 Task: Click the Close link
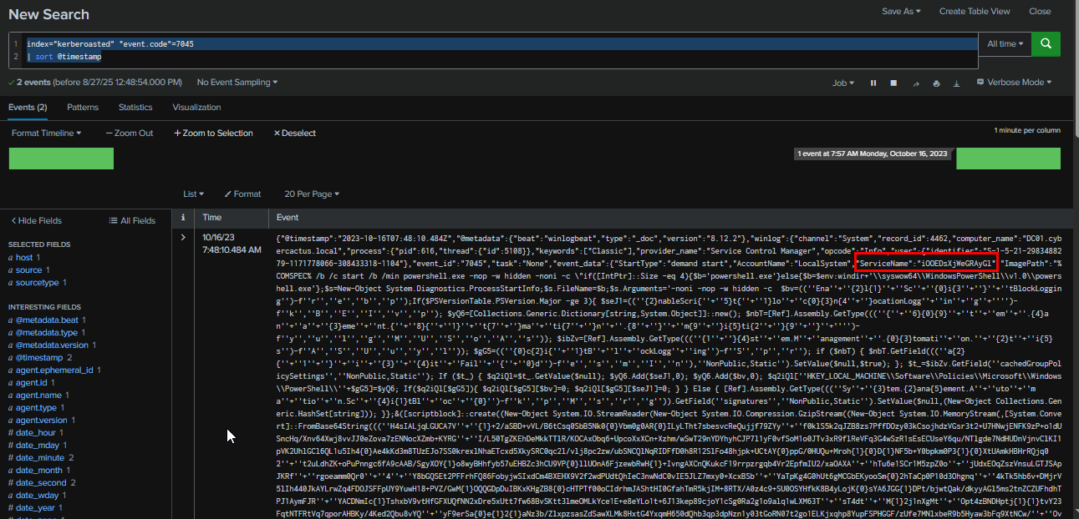[x=1040, y=12]
